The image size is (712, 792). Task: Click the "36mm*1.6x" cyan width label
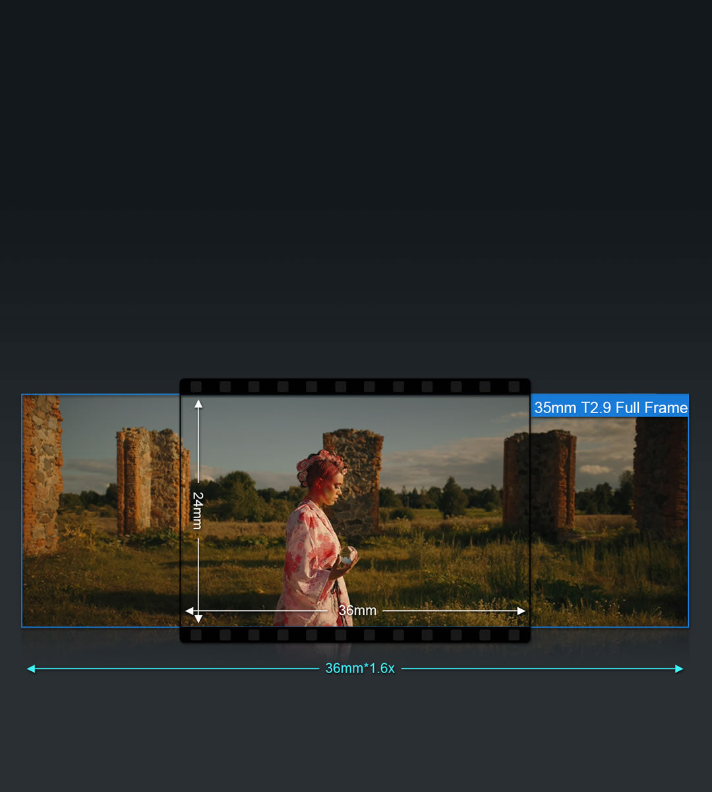(x=360, y=669)
